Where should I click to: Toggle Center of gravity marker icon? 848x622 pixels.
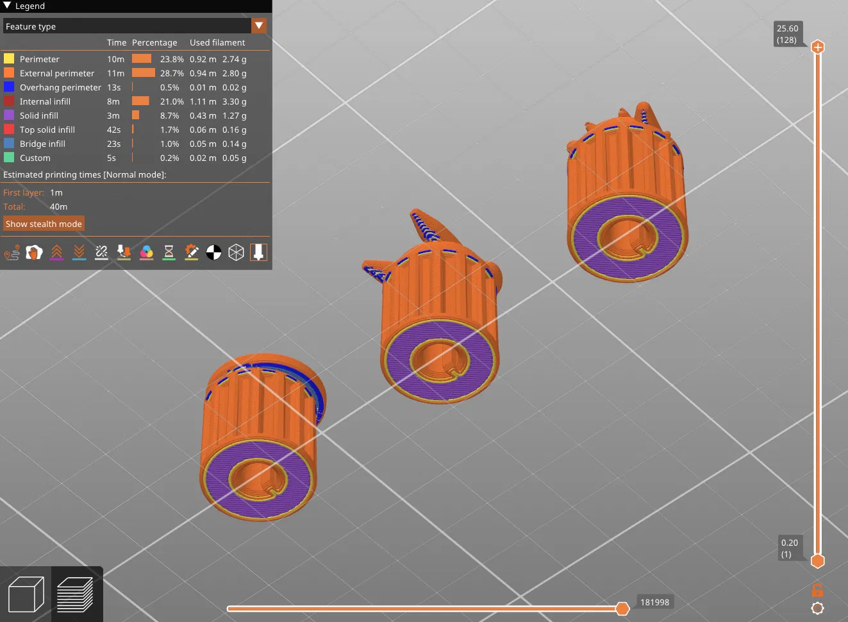(213, 253)
